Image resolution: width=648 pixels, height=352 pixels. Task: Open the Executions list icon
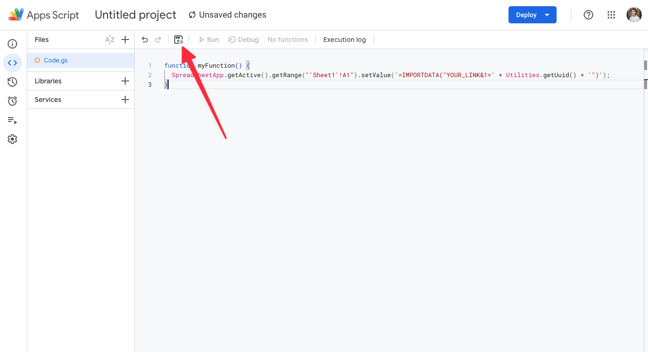pyautogui.click(x=12, y=120)
